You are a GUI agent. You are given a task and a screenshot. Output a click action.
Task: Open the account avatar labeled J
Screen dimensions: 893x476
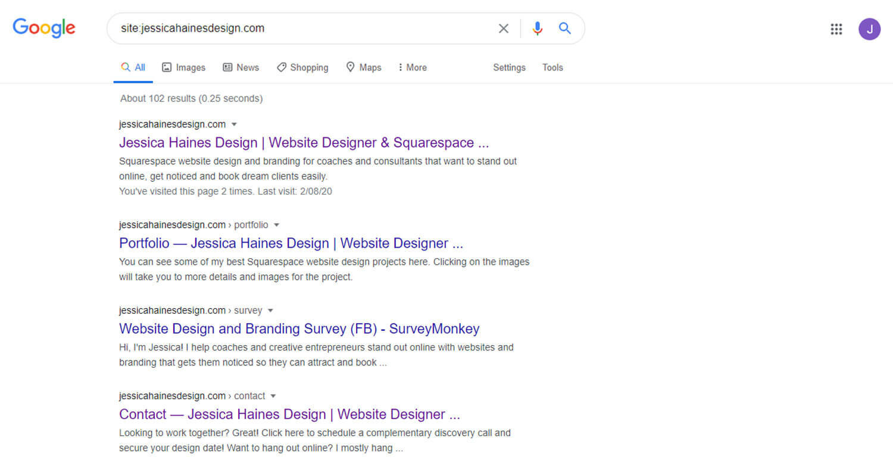coord(870,29)
